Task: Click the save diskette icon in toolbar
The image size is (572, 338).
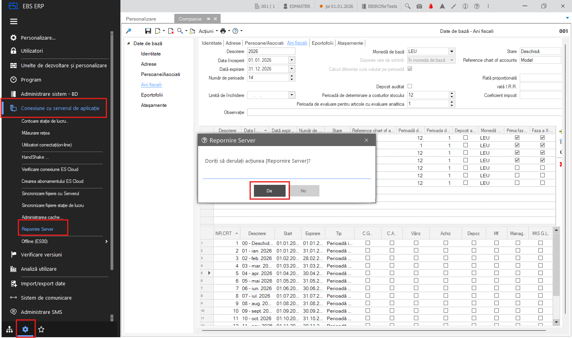Action: click(148, 31)
